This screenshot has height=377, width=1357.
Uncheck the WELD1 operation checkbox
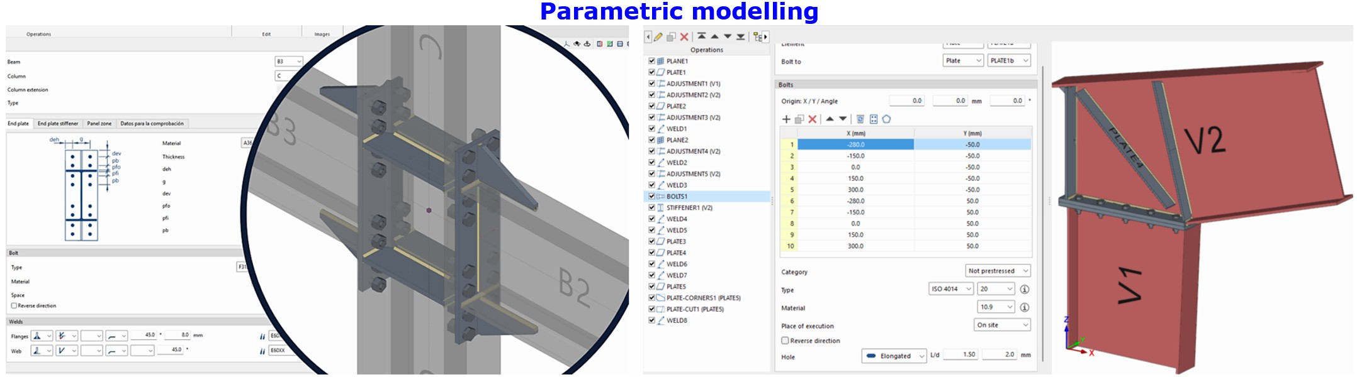652,129
